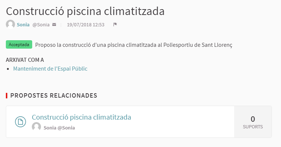
Task: Open the Manteniment de l'Espai Públic category
Action: [x=50, y=69]
